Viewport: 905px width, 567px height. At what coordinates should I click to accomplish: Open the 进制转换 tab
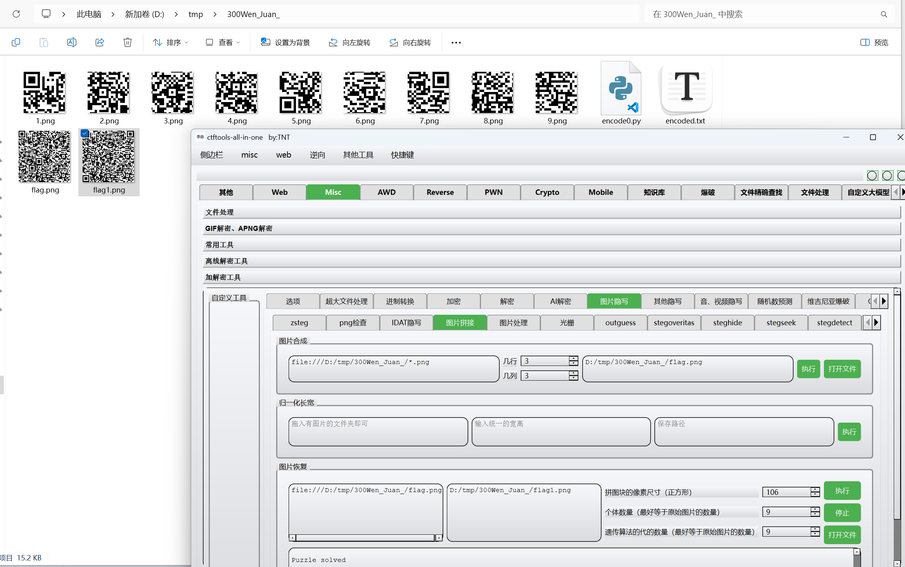point(400,301)
